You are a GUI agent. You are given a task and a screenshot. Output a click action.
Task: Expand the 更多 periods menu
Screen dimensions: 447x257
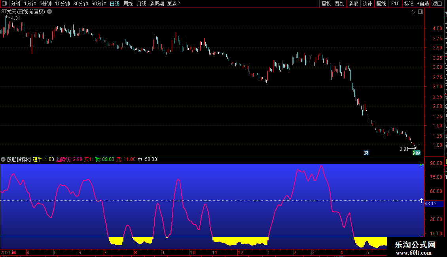click(x=174, y=4)
